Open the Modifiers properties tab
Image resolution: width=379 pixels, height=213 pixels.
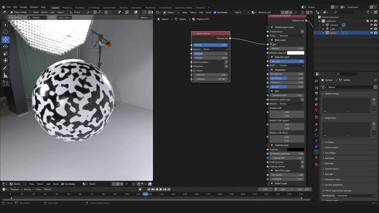(316, 130)
